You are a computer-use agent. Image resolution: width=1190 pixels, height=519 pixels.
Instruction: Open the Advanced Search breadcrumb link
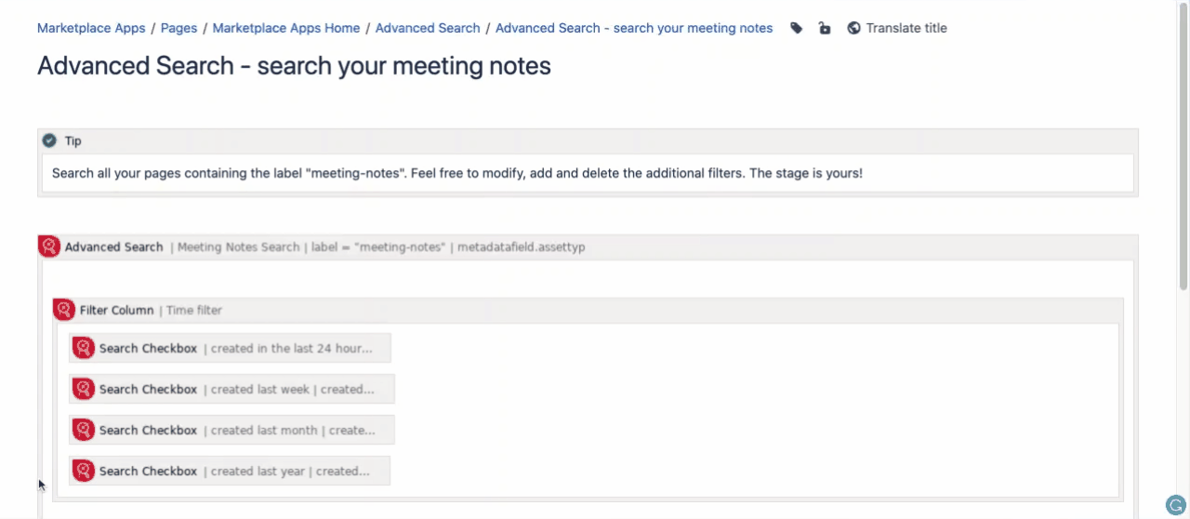(428, 28)
